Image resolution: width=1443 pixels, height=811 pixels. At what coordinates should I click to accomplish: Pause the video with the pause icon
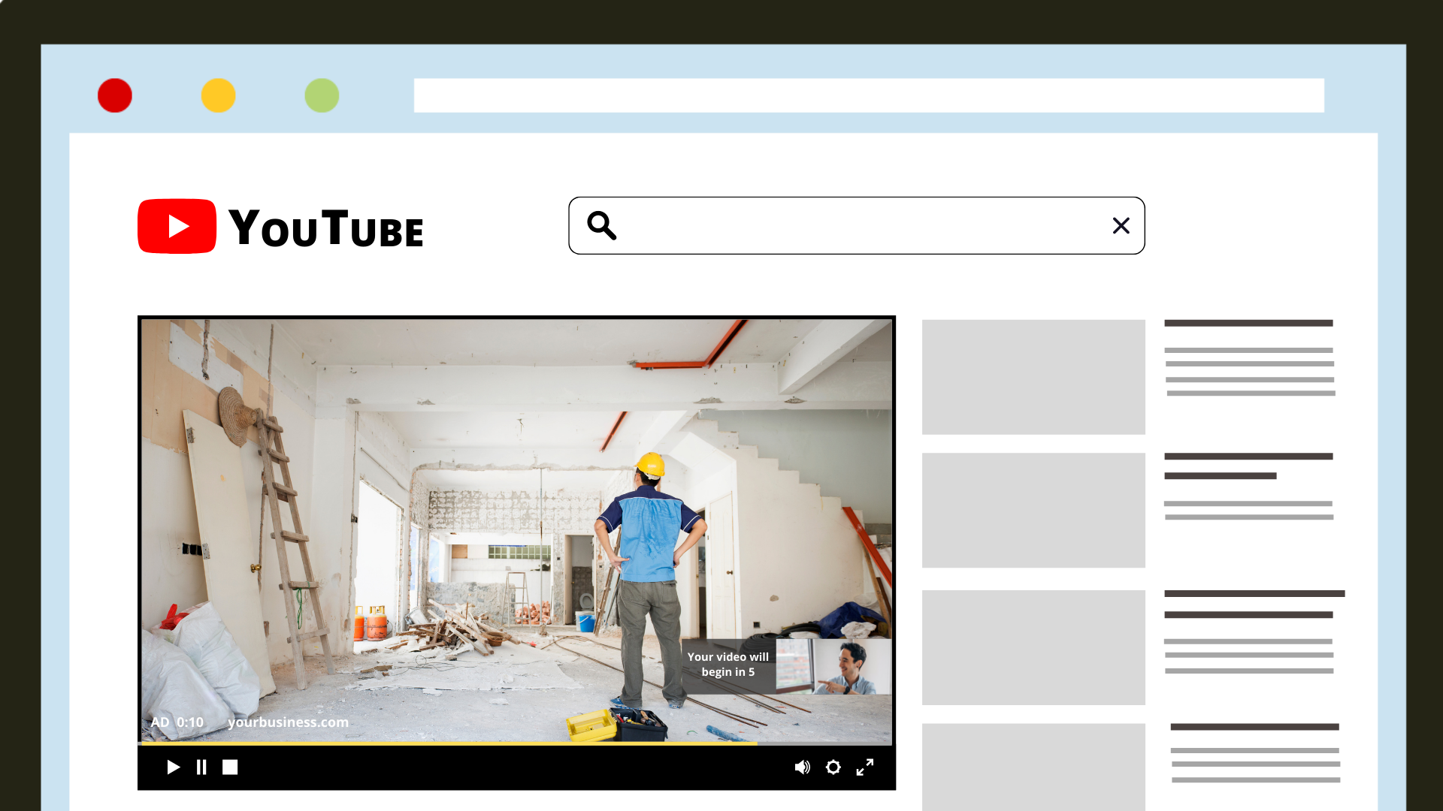[x=201, y=767]
